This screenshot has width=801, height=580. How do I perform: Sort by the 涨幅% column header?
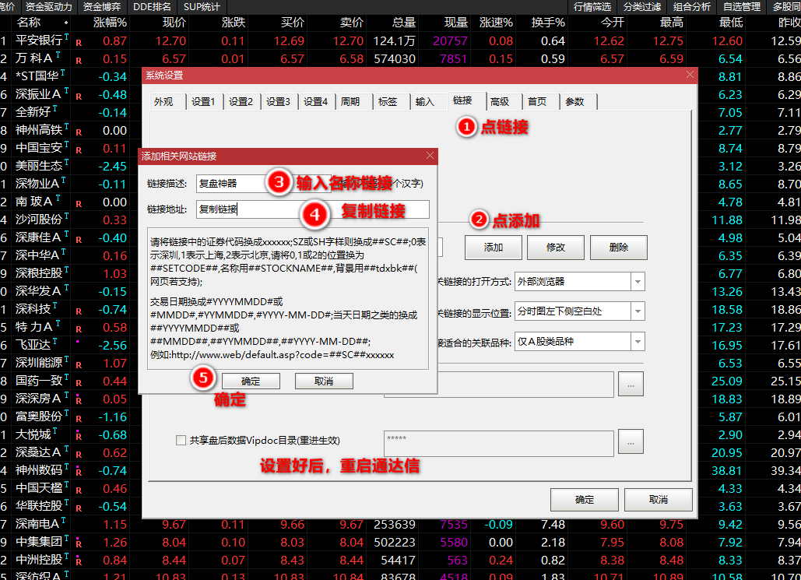coord(109,23)
